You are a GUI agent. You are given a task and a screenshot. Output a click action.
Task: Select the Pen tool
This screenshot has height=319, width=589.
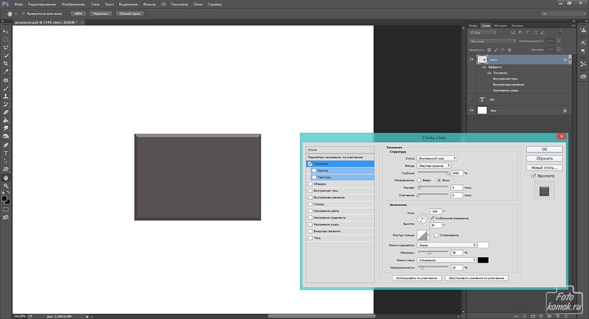6,145
